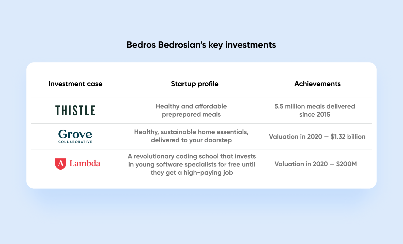Click the COLLABORATIVE subtitle under Grove

tap(75, 142)
